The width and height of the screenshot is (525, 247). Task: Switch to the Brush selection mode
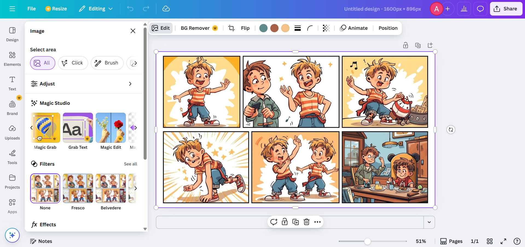[107, 63]
